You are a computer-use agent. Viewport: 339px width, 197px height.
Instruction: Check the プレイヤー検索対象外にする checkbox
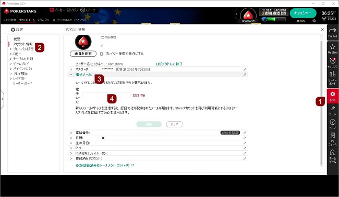click(x=101, y=54)
